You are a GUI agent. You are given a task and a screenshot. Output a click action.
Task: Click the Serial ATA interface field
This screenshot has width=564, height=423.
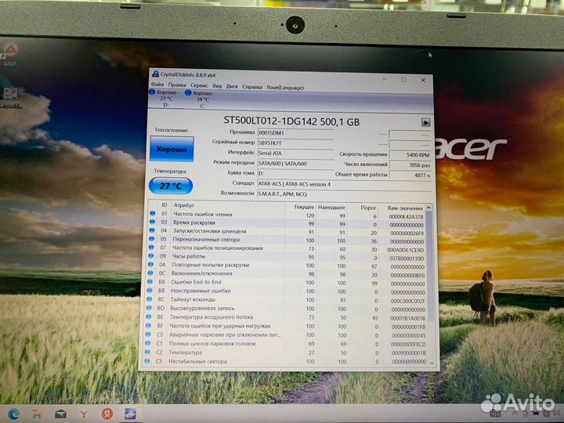[x=295, y=154]
